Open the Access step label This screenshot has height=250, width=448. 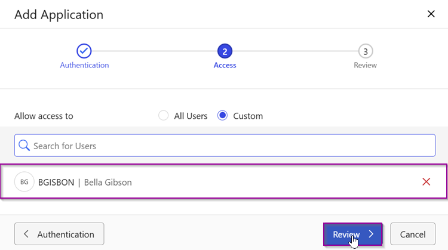[x=225, y=65]
